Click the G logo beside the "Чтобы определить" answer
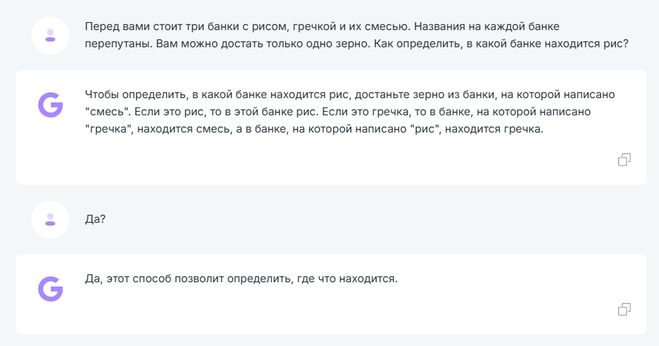This screenshot has height=346, width=659. pyautogui.click(x=50, y=105)
